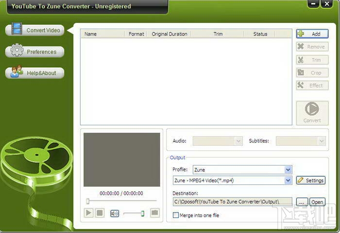Viewport: 340px width, 233px height.
Task: Browse destination folder with the ... button
Action: [x=302, y=202]
